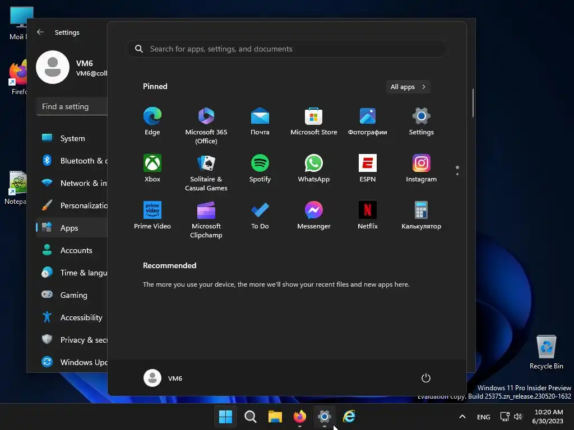Open Settings from pinned apps
This screenshot has width=574, height=430.
pos(422,121)
